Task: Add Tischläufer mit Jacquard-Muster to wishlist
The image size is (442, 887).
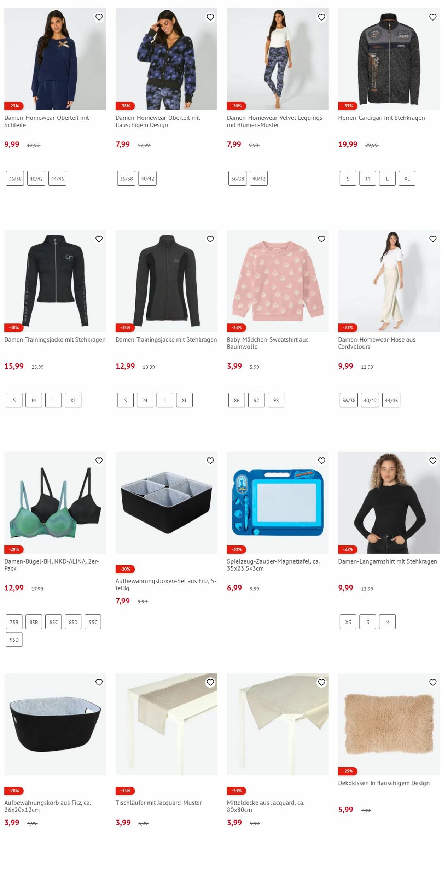Action: 210,682
